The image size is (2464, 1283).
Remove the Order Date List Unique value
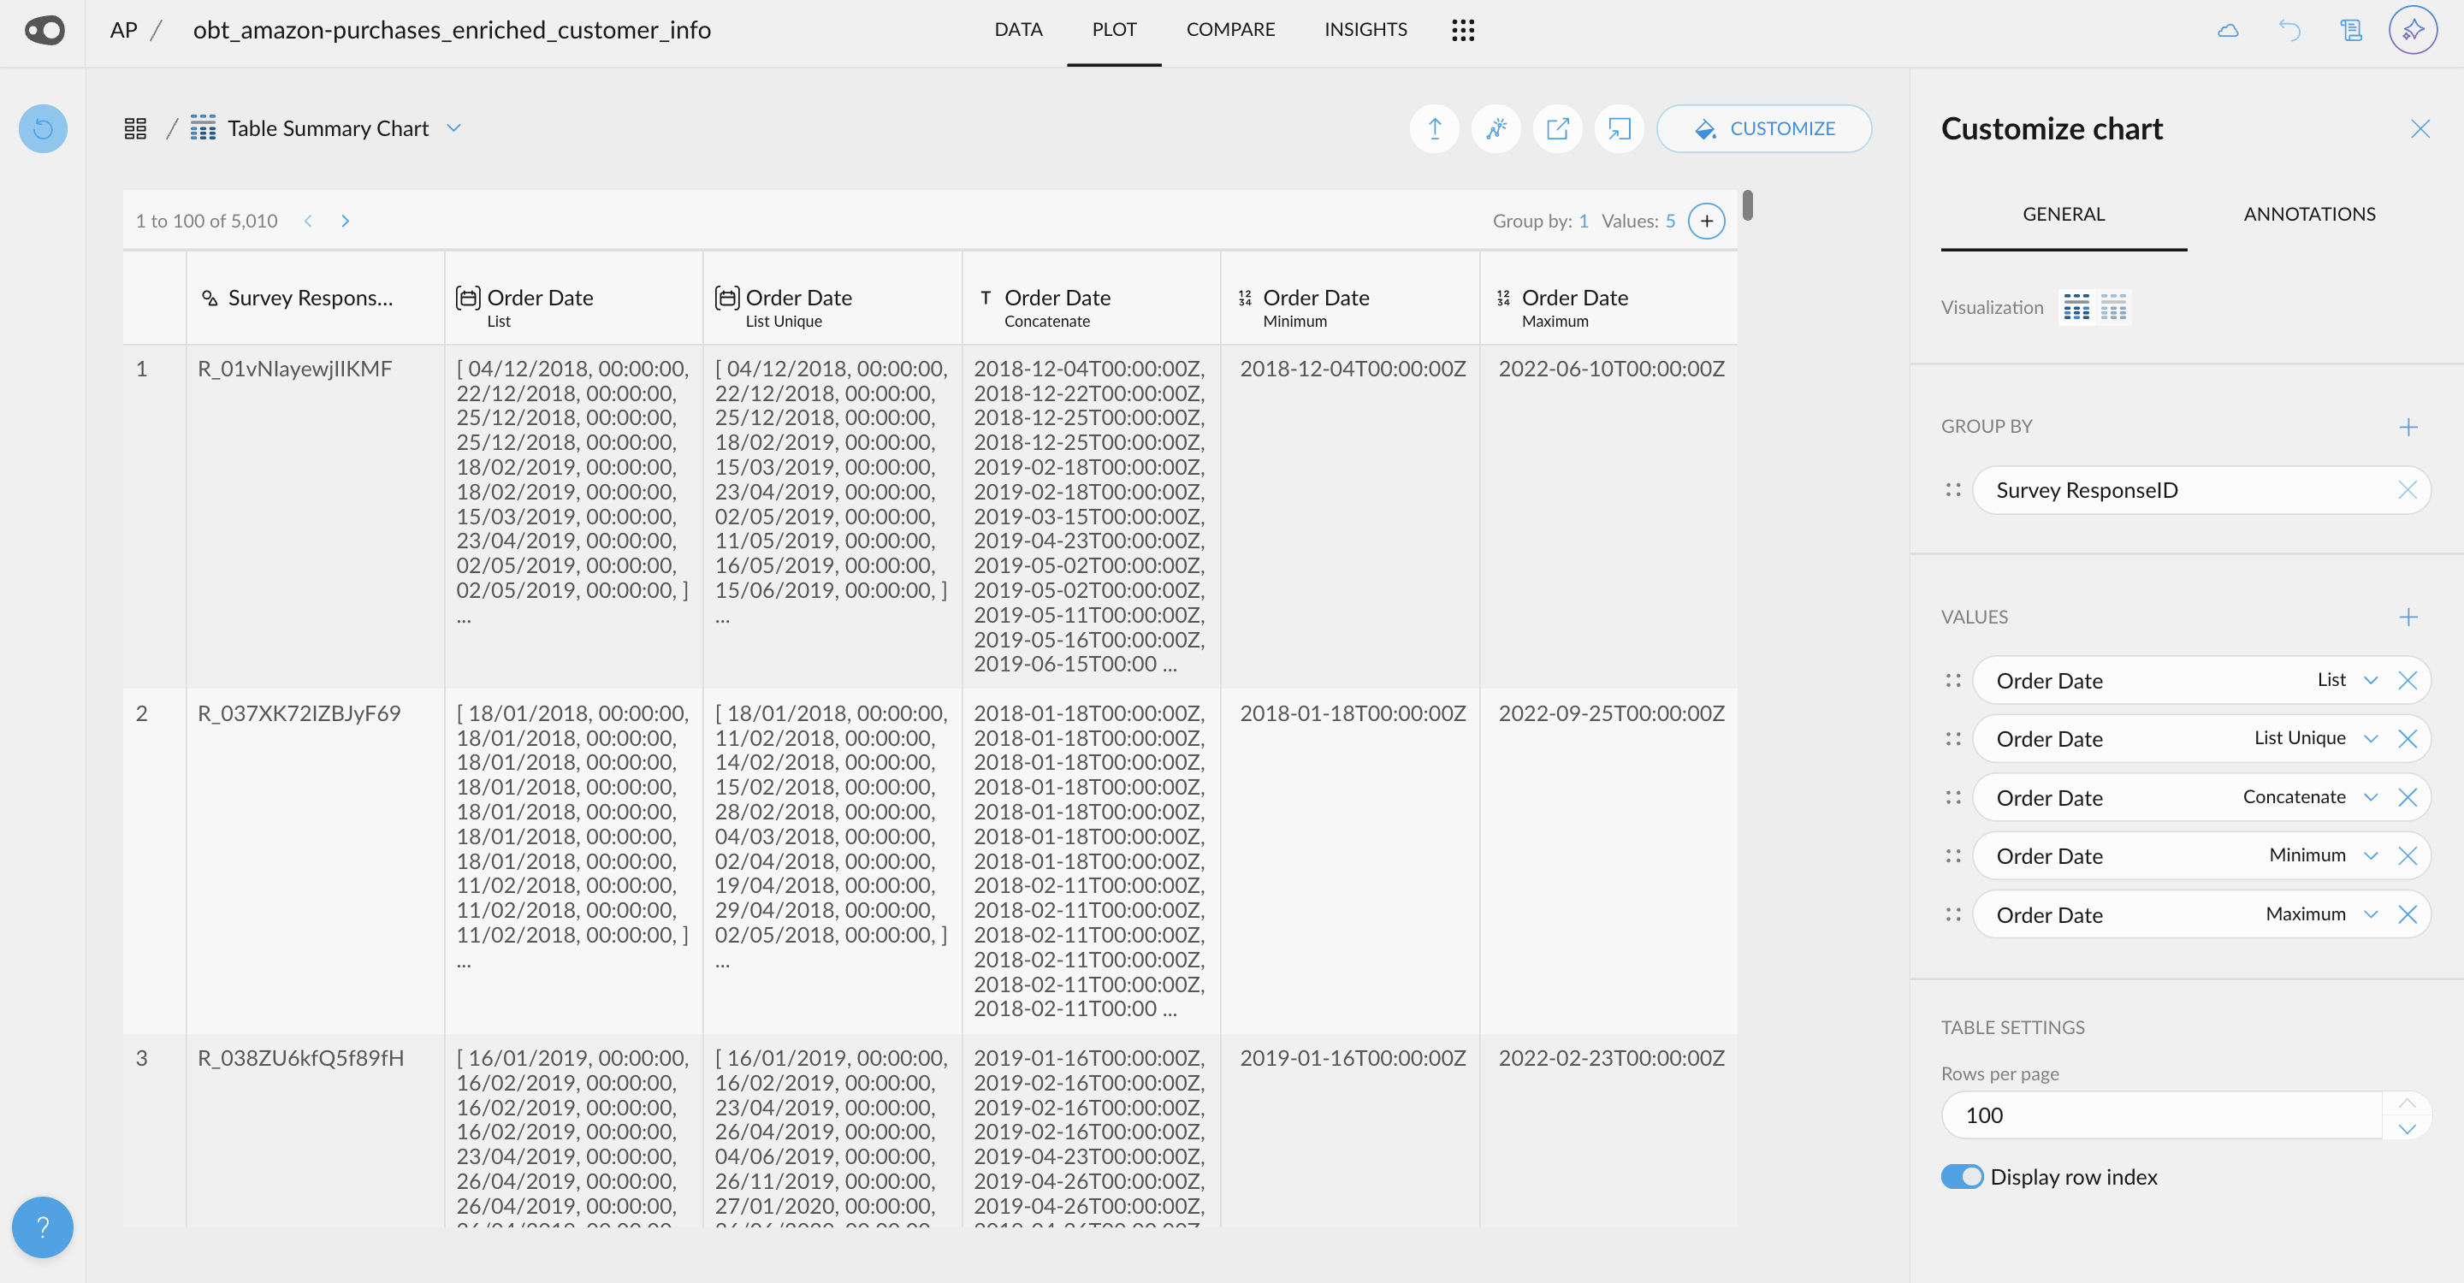[x=2408, y=739]
